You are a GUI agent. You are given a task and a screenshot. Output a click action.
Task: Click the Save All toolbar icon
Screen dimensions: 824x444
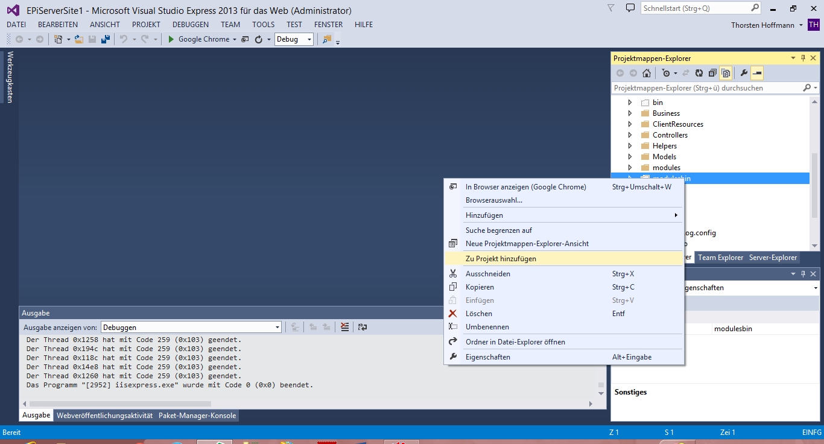106,39
